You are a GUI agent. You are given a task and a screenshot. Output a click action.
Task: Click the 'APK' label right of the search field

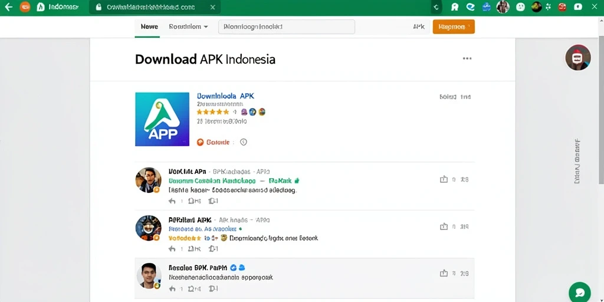419,27
